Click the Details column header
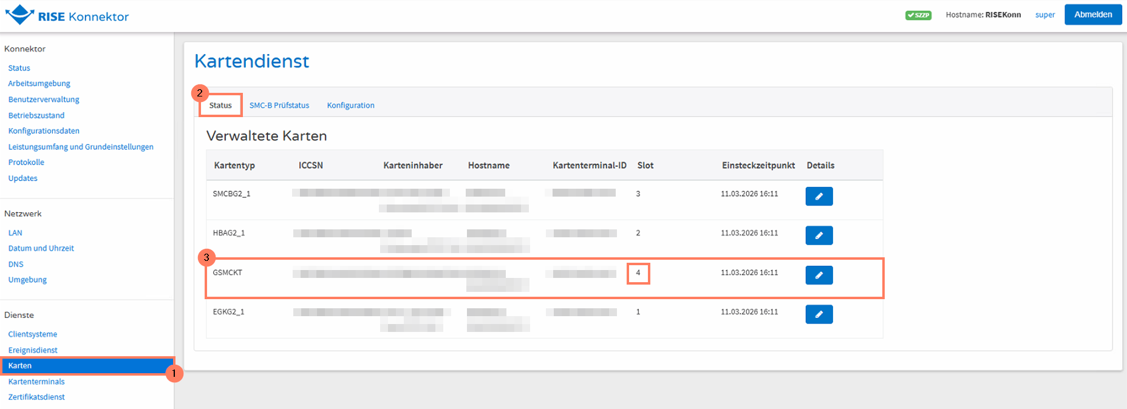This screenshot has width=1127, height=409. [820, 166]
